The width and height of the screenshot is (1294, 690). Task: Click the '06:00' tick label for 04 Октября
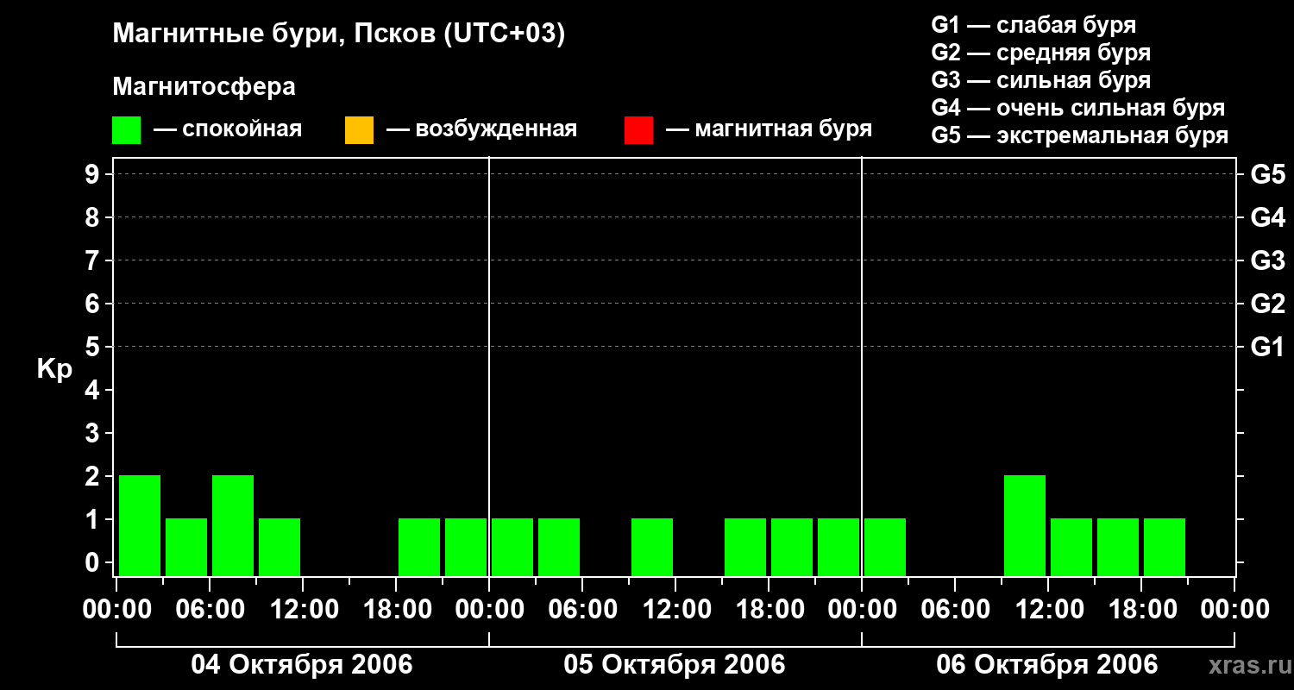tap(210, 610)
